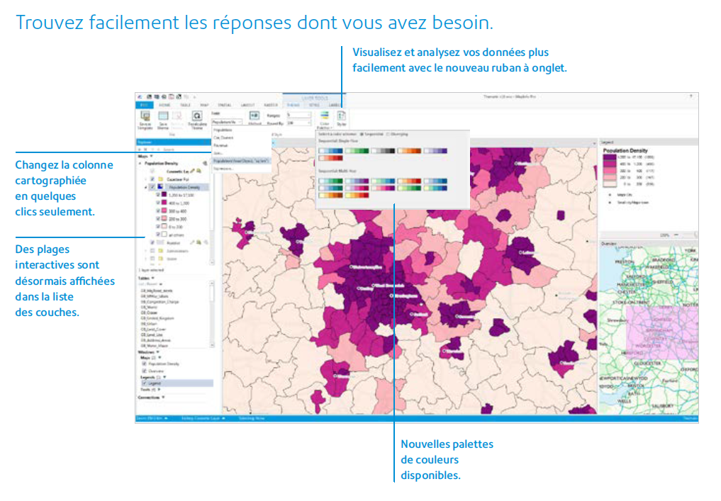This screenshot has height=501, width=721.
Task: Pick the grayscale single-hue color palette
Action: point(383,151)
